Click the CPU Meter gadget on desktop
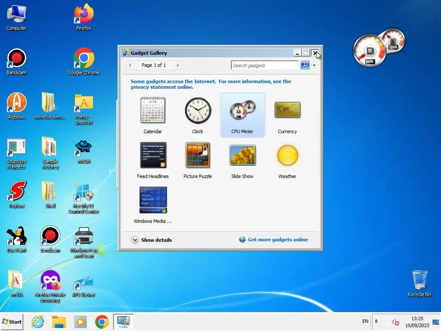The height and width of the screenshot is (331, 441). (x=379, y=47)
